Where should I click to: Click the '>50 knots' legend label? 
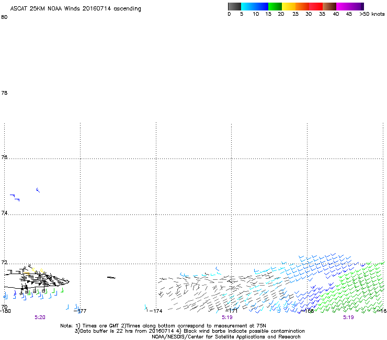[372, 14]
